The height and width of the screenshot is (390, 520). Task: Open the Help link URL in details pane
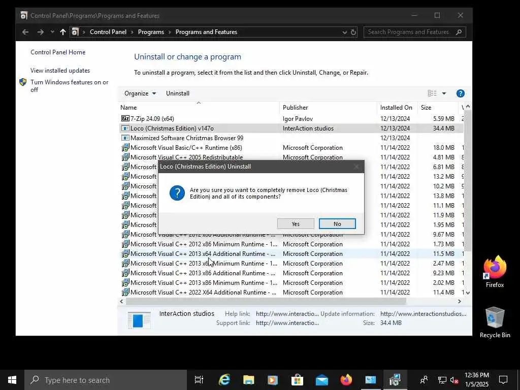pos(287,314)
